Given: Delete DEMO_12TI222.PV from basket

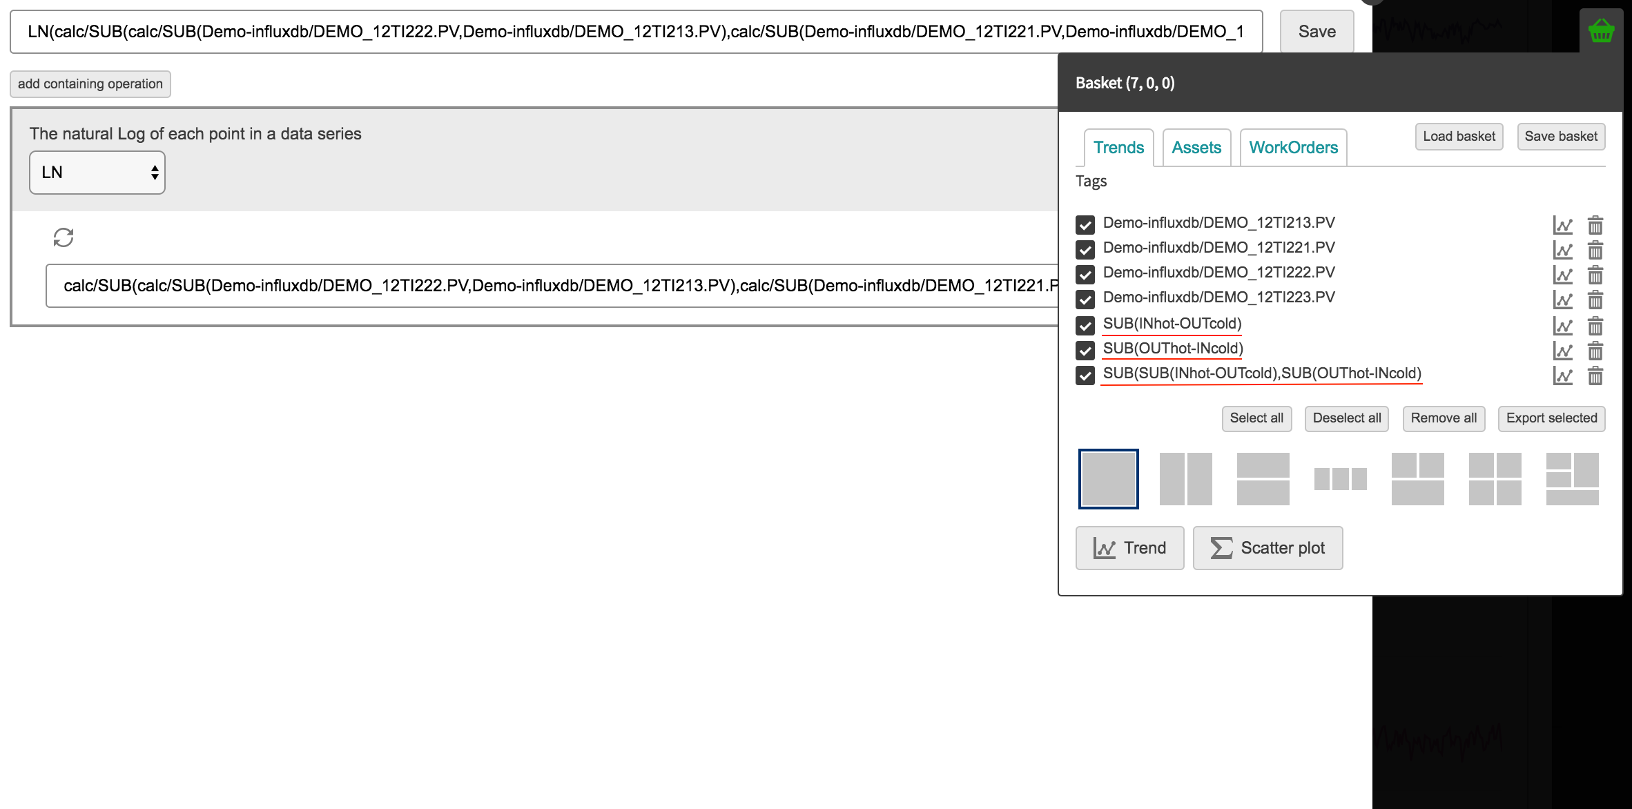Looking at the screenshot, I should [1595, 275].
